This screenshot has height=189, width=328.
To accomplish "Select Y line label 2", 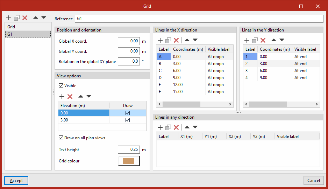I will [x=250, y=64].
